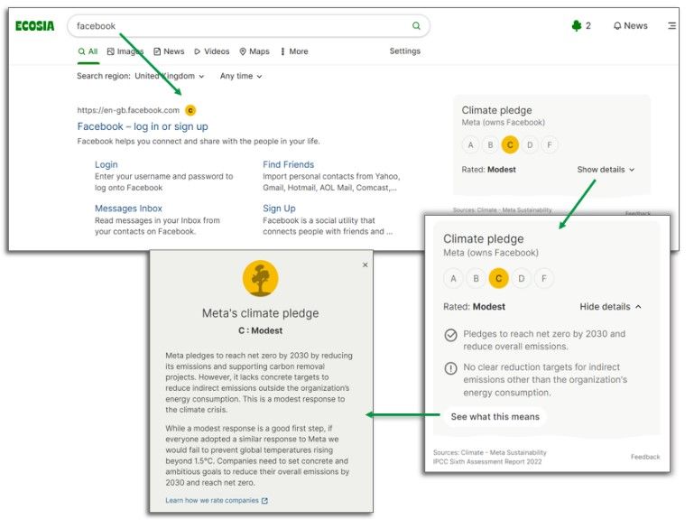The image size is (694, 529).
Task: Select grade A in expanded Climate pledge card
Action: [453, 278]
